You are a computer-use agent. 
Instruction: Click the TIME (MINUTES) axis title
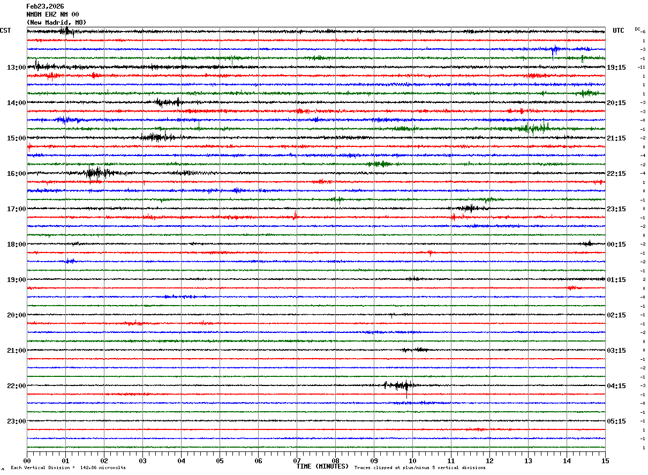click(x=322, y=466)
